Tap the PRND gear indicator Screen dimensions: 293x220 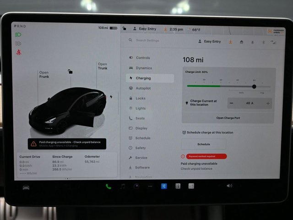tap(20, 26)
